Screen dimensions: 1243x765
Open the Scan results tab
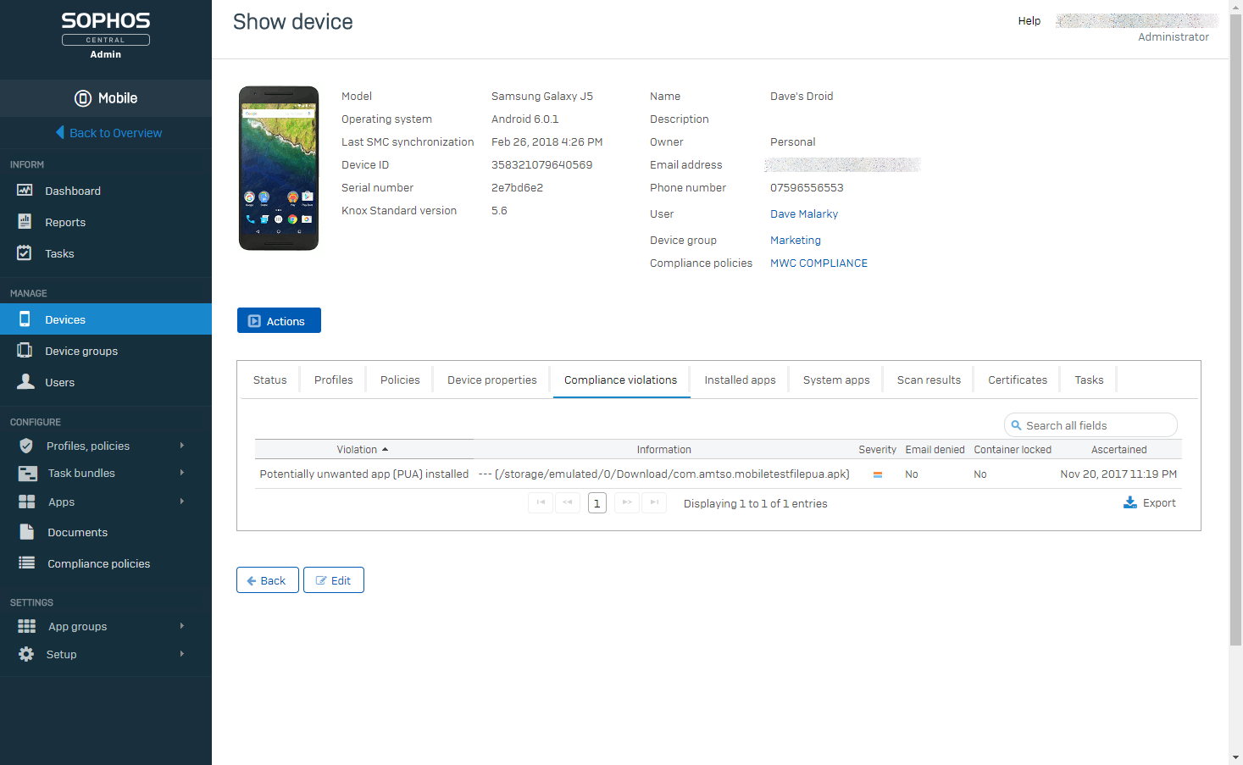(929, 380)
